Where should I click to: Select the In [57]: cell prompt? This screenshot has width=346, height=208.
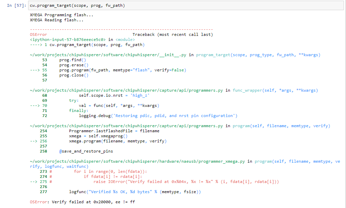(17, 5)
